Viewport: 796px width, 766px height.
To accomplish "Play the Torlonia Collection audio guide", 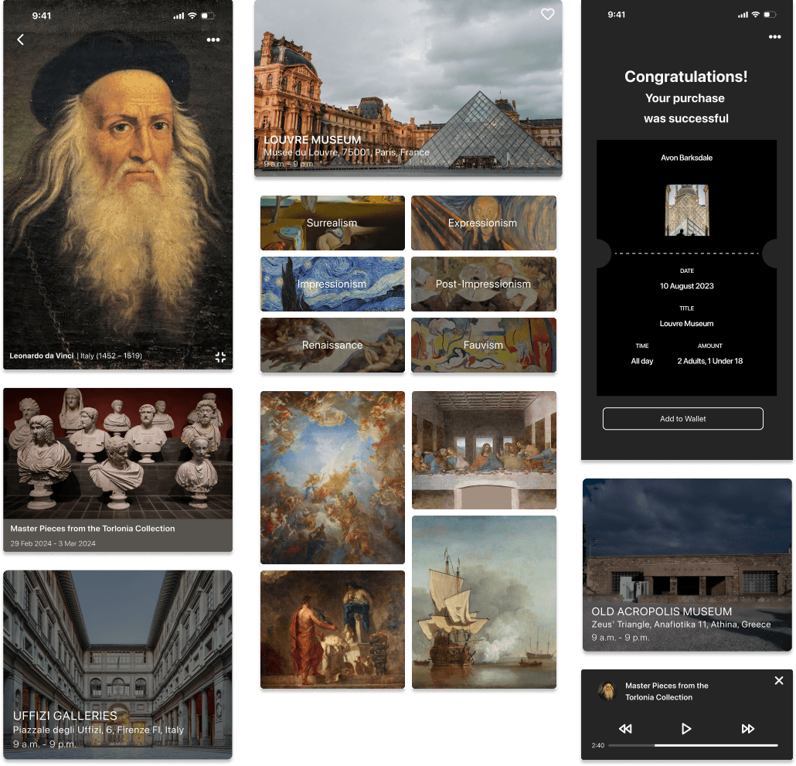I will point(685,728).
